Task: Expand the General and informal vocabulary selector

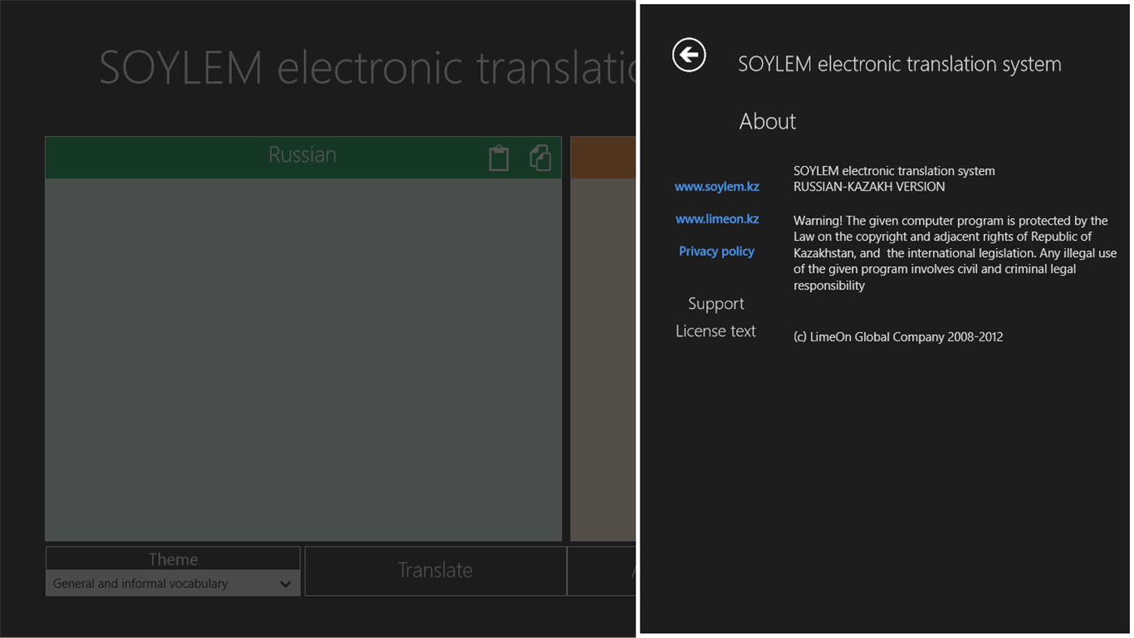Action: coord(173,583)
